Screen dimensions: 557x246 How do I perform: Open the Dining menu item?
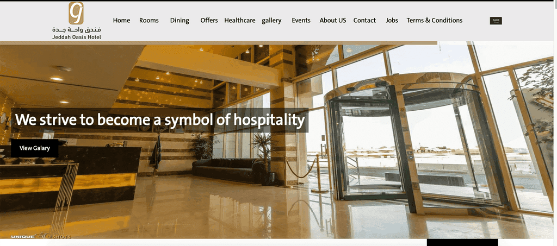pos(180,21)
